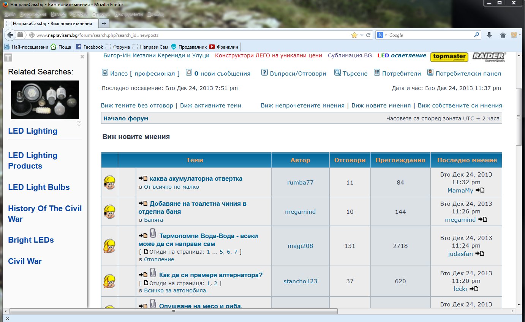
Task: Go to the browser home page icon
Action: tap(503, 35)
